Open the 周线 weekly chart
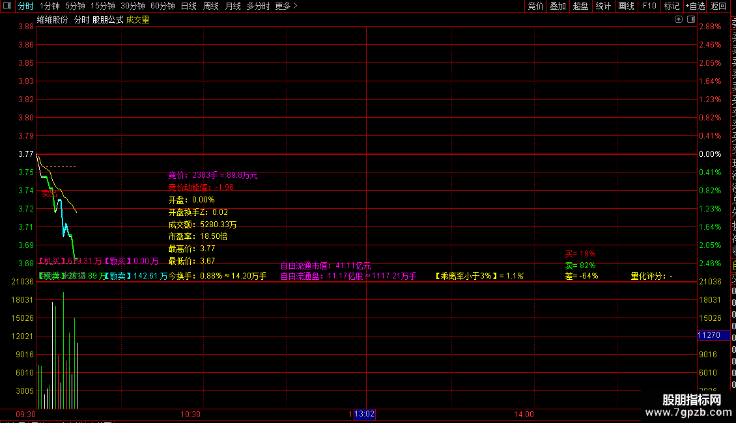The height and width of the screenshot is (423, 736). coord(211,6)
